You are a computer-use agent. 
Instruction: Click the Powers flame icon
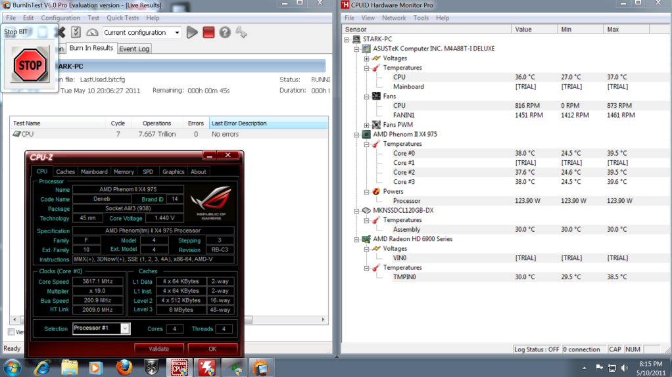click(376, 191)
